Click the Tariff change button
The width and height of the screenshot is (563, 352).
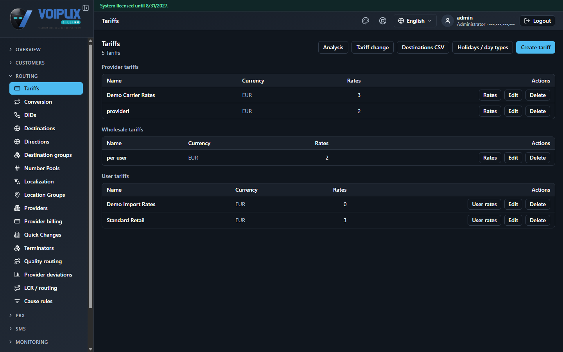pos(373,47)
